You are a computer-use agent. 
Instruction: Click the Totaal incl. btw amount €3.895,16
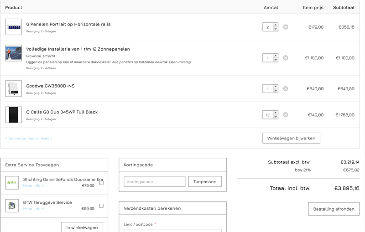coord(347,188)
